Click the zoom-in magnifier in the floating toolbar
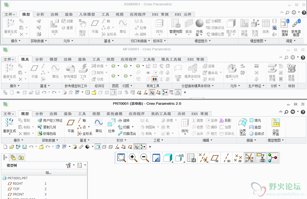This screenshot has height=199, width=307. pos(133,158)
